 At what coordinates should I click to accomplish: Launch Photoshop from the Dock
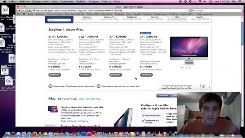coord(83,134)
